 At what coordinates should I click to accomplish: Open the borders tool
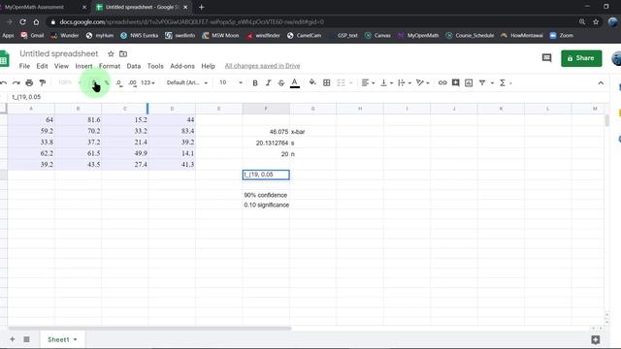tap(327, 82)
